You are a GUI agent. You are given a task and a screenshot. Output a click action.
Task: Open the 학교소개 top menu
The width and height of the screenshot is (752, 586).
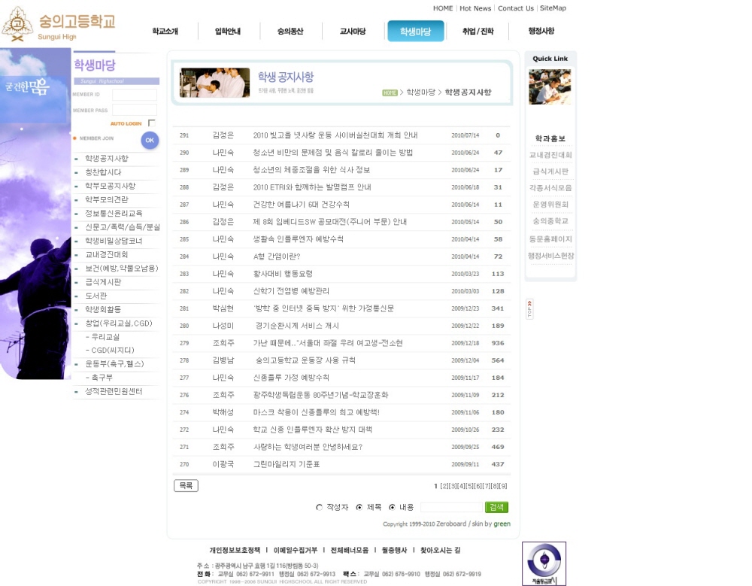point(165,32)
